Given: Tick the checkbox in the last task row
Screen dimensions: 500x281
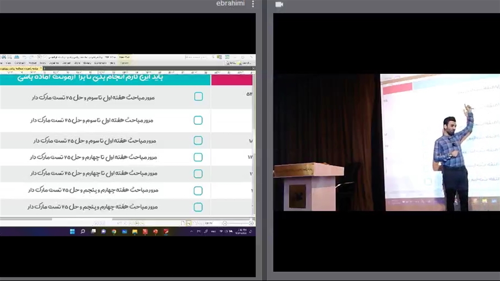Looking at the screenshot, I should (x=198, y=207).
